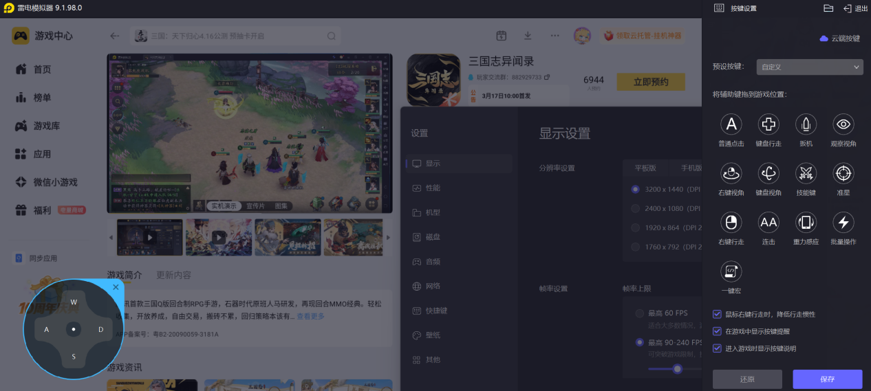871x391 pixels.
Task: Toggle 进入游戏时显示按键说明 checkbox
Action: [718, 348]
